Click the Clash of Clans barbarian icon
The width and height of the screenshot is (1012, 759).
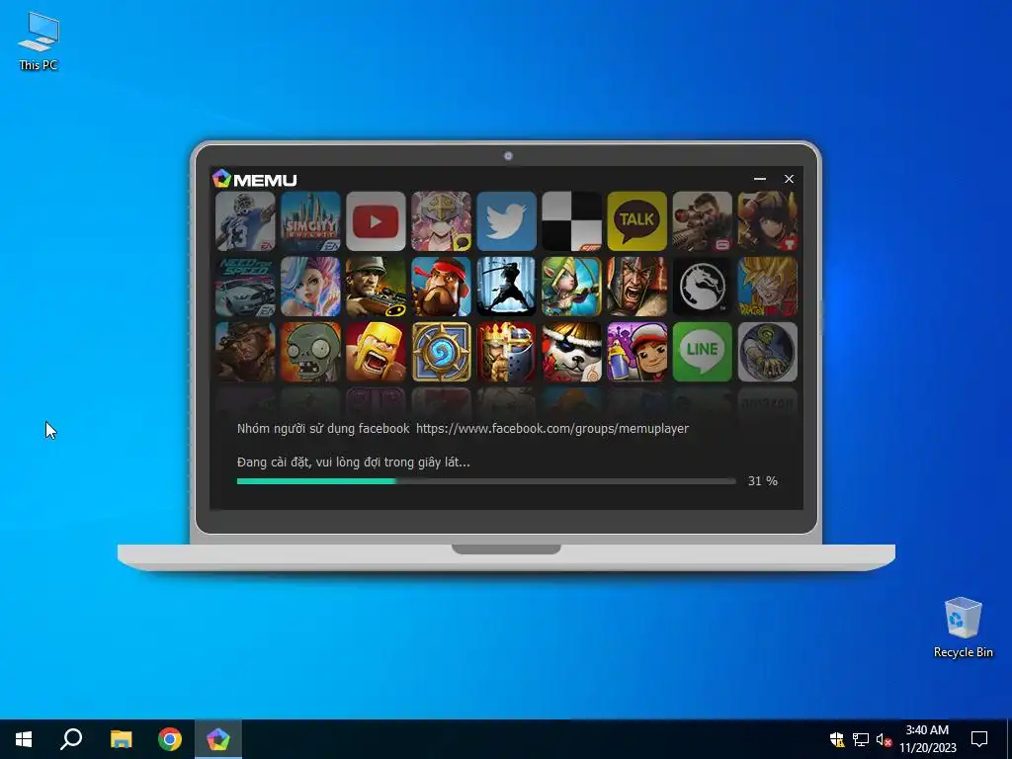pos(376,352)
